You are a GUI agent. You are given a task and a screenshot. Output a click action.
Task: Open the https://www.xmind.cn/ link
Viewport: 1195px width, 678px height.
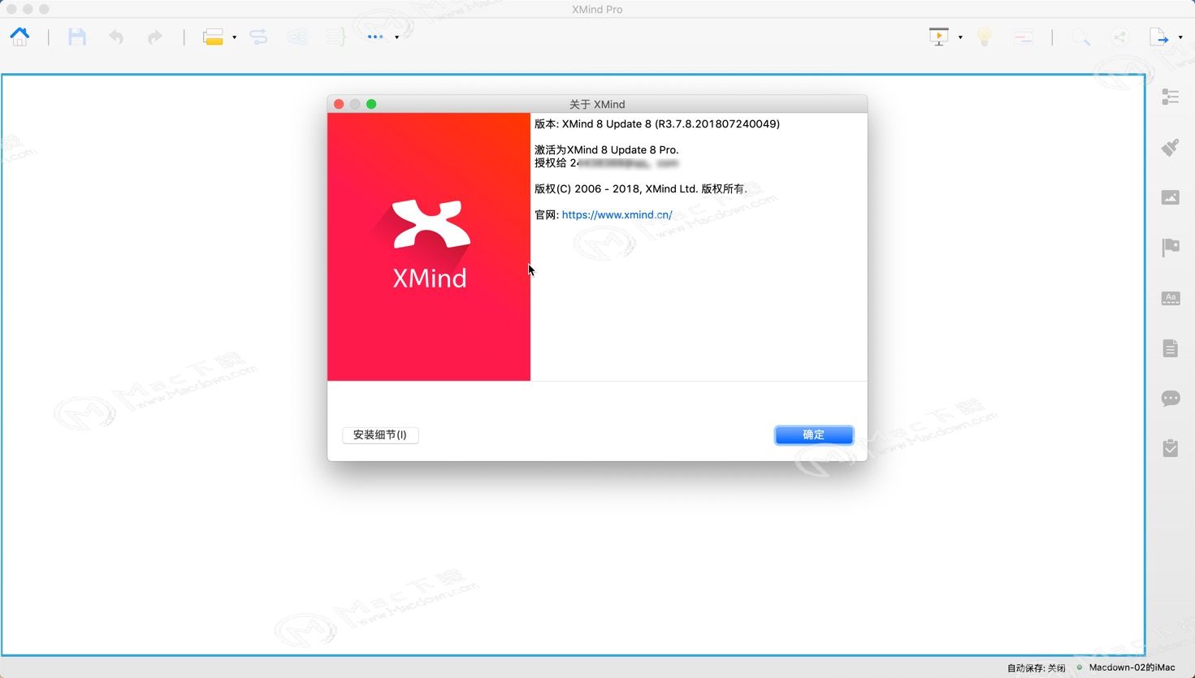click(617, 215)
